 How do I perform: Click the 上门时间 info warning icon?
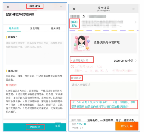click(x=72, y=67)
